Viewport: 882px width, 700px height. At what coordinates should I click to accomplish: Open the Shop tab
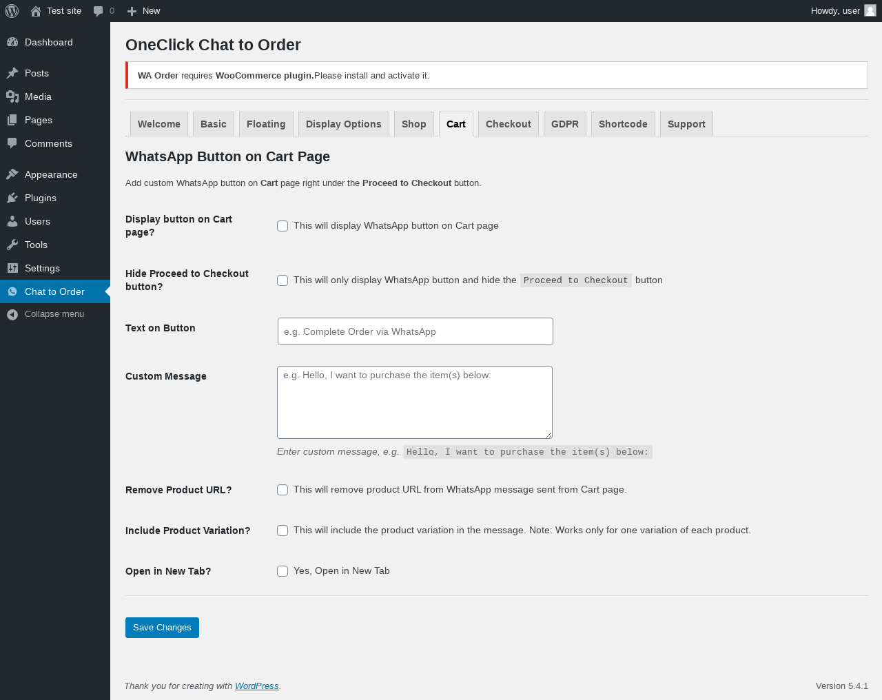pos(414,124)
